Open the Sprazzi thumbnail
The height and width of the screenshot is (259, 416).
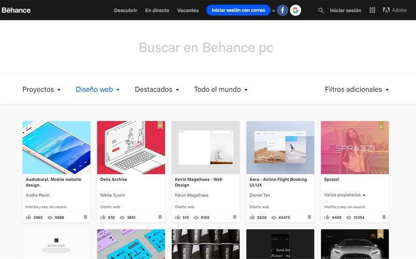click(x=355, y=148)
